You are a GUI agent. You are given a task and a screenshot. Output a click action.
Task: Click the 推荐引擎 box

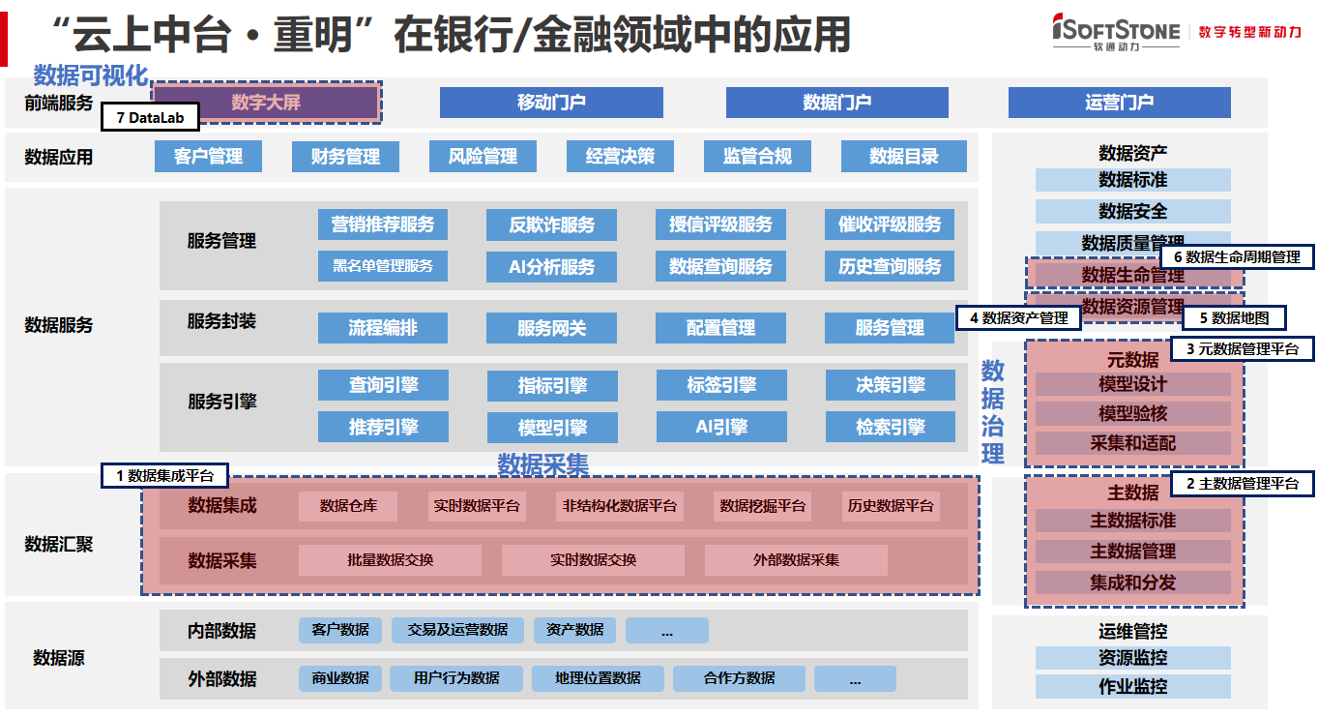[x=383, y=427]
